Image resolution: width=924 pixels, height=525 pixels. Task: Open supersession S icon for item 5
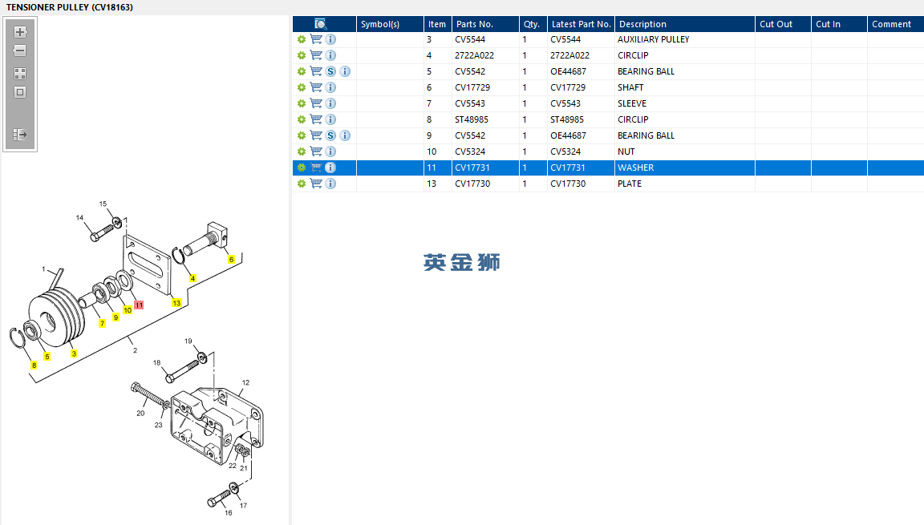pos(330,71)
